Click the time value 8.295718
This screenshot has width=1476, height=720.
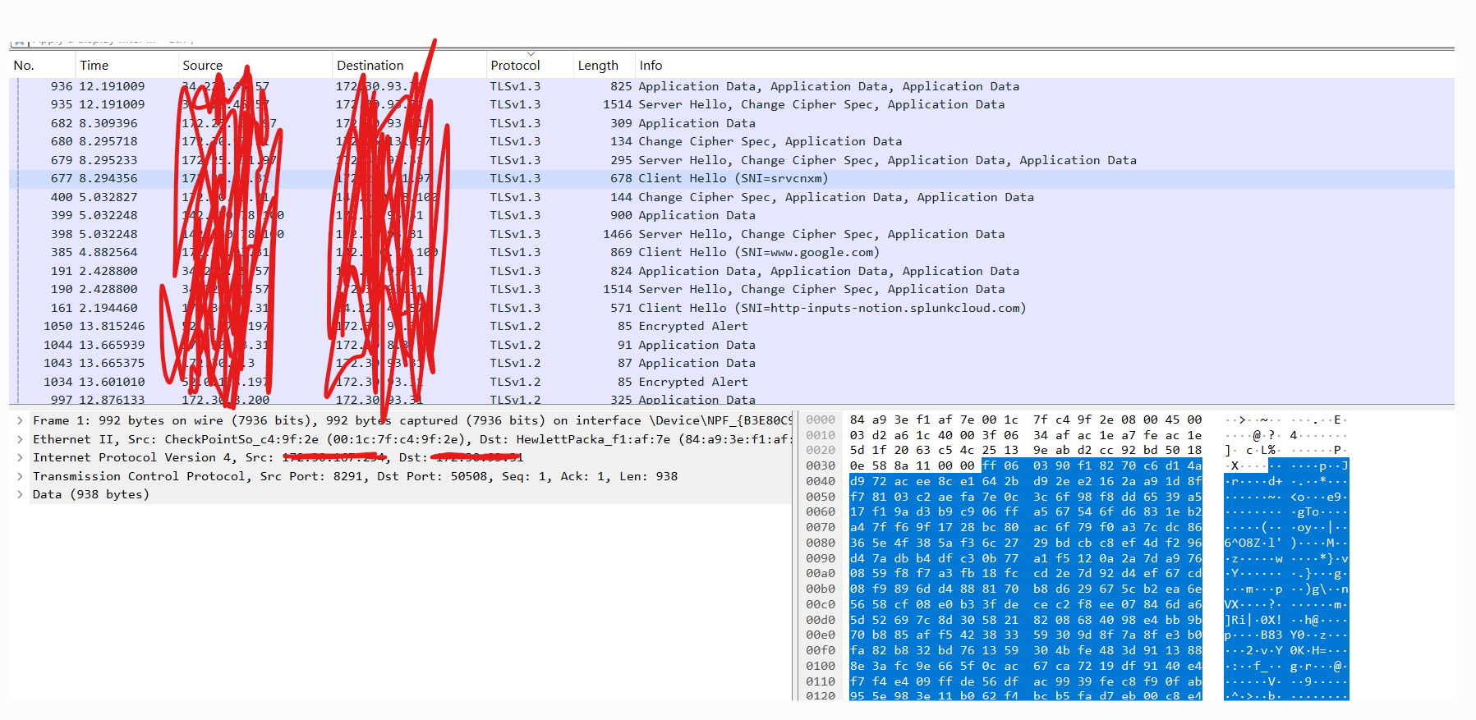click(108, 141)
